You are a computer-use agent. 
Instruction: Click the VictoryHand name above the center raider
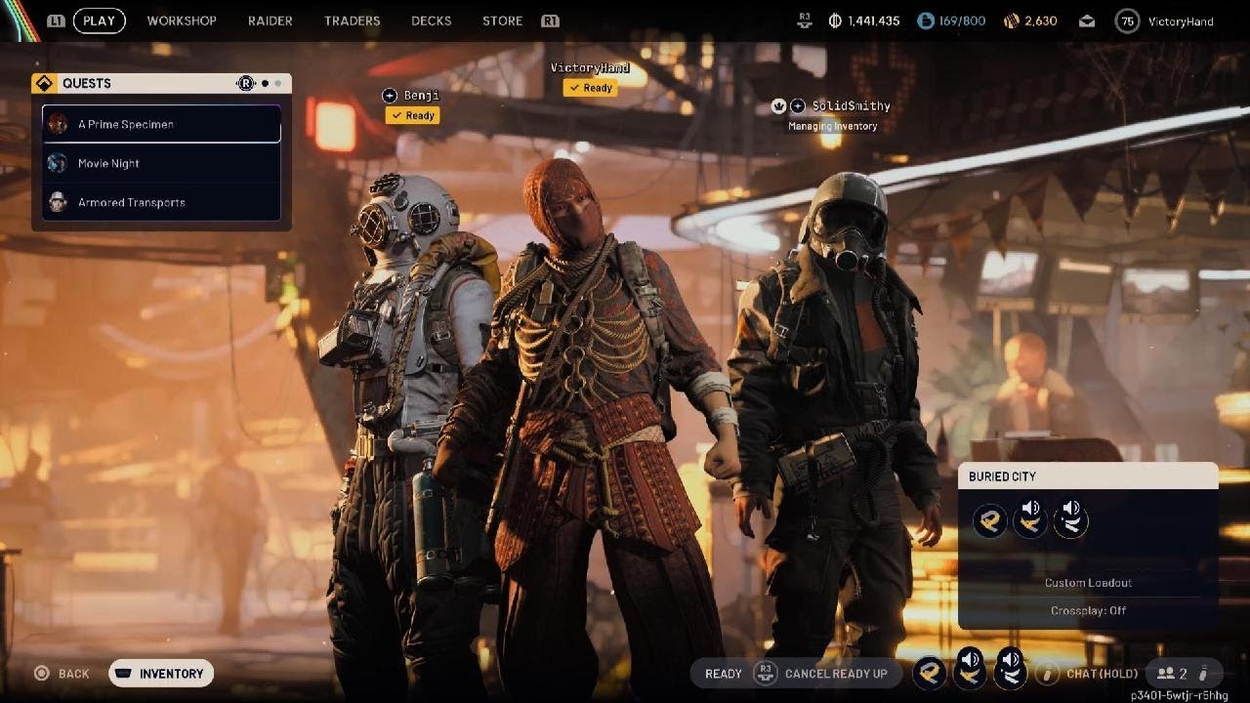point(590,67)
